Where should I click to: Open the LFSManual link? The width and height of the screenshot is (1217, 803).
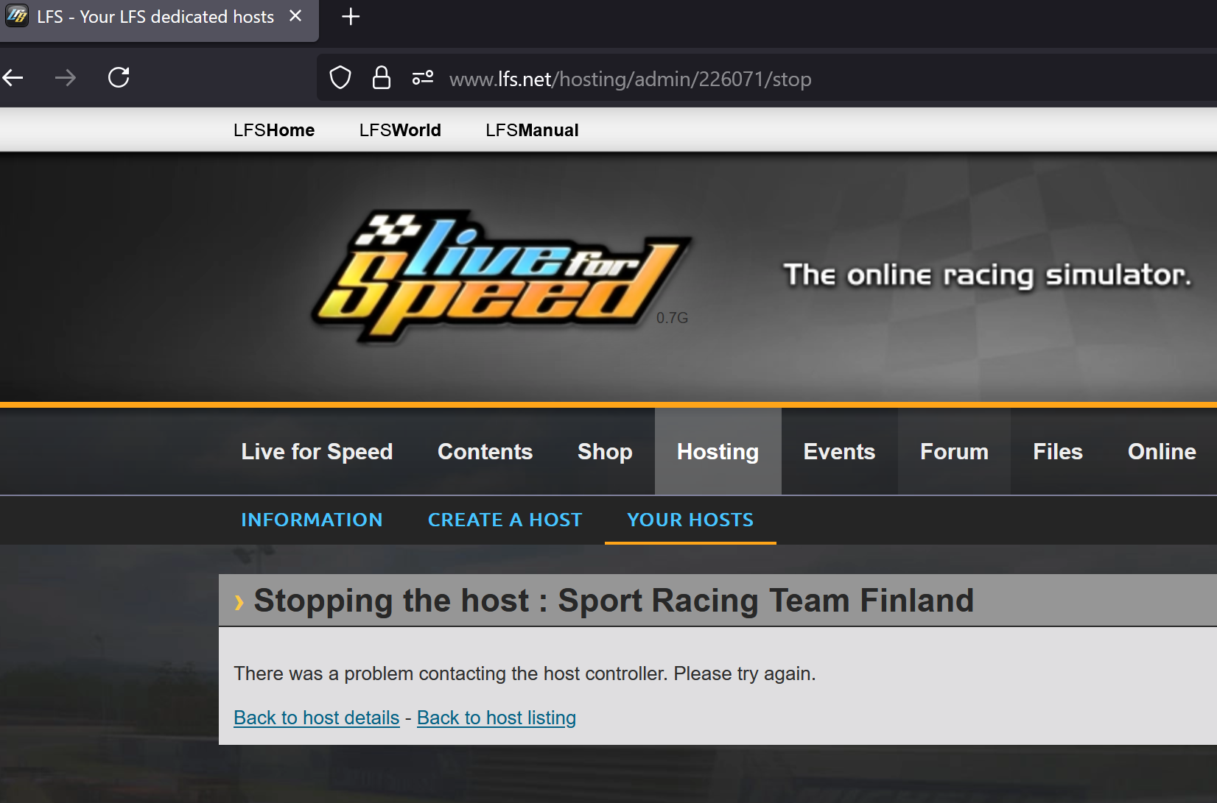point(532,130)
